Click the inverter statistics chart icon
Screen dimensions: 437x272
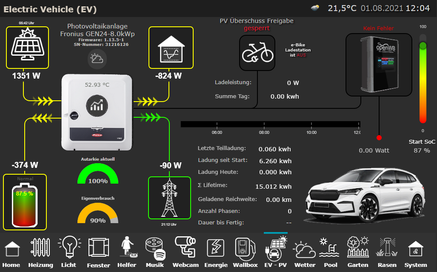coord(97,106)
